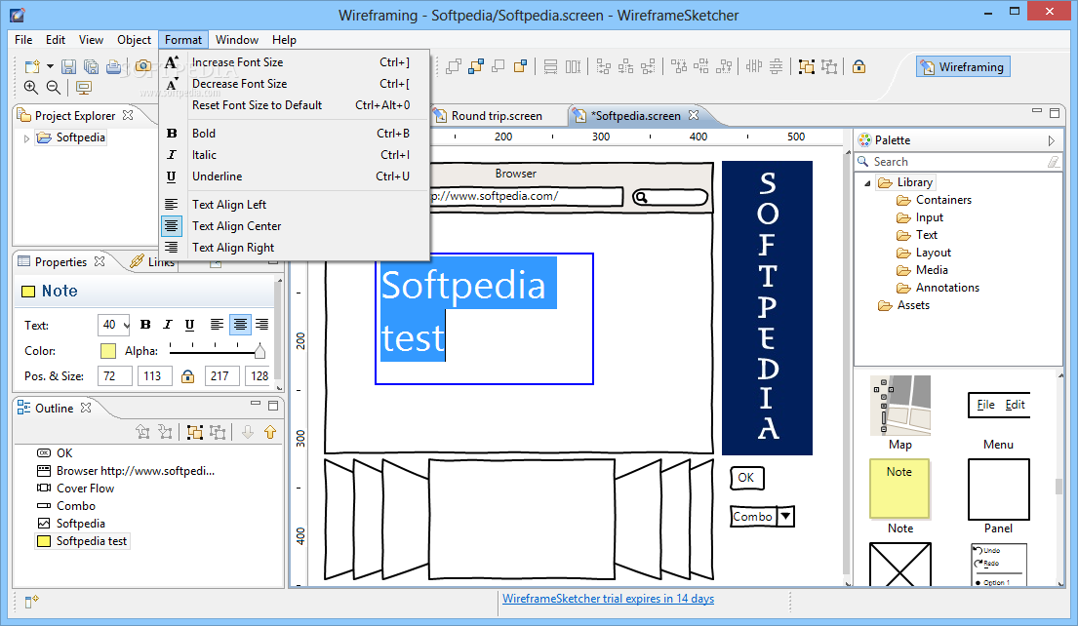
Task: Click the Match Height toolbar icon
Action: tap(573, 66)
